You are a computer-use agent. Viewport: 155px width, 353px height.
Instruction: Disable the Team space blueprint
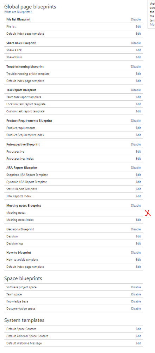136,294
